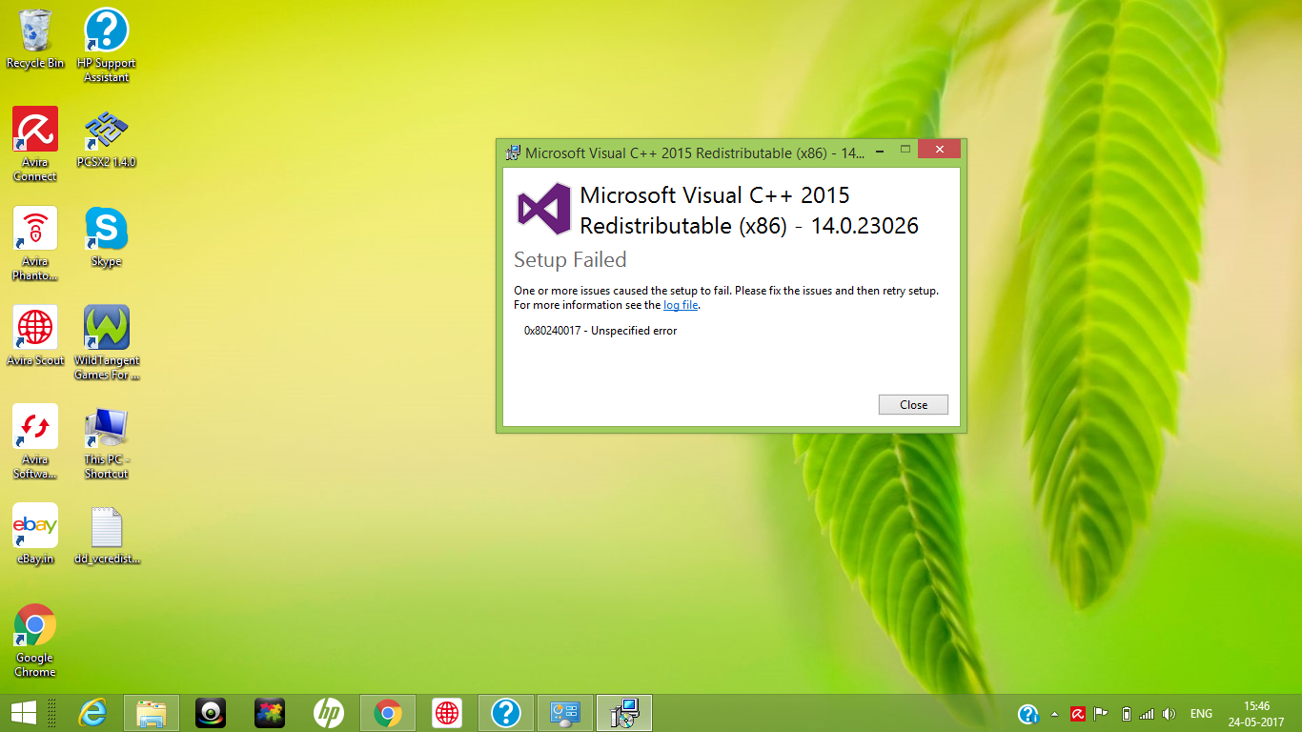This screenshot has width=1302, height=732.
Task: Select the Avira Software Updater desktop shortcut
Action: [35, 441]
